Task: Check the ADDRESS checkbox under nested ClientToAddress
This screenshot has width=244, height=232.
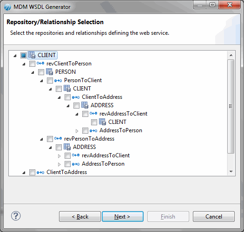Action: 76,105
